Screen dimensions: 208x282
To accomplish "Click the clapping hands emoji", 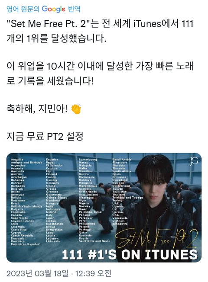I will [76, 109].
